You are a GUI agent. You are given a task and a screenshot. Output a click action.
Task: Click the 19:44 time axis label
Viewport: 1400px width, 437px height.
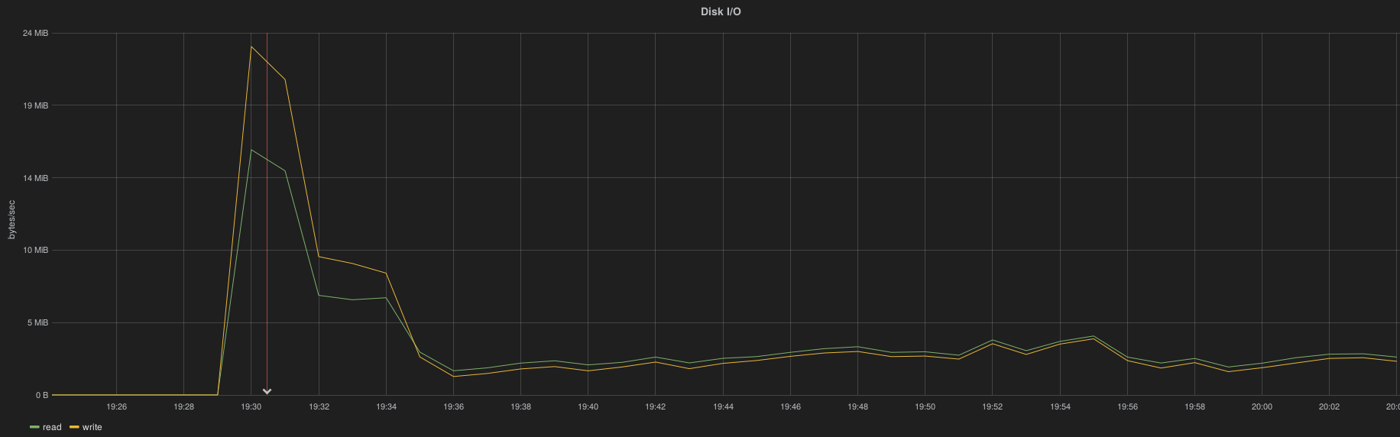(723, 406)
